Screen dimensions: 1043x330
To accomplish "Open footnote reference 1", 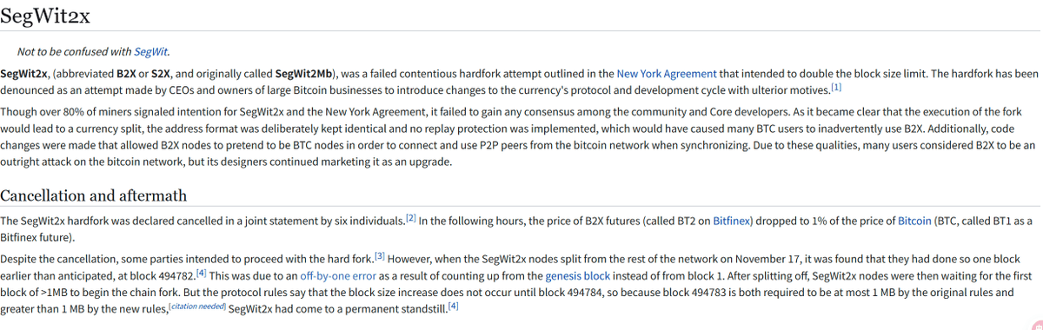I will point(836,88).
